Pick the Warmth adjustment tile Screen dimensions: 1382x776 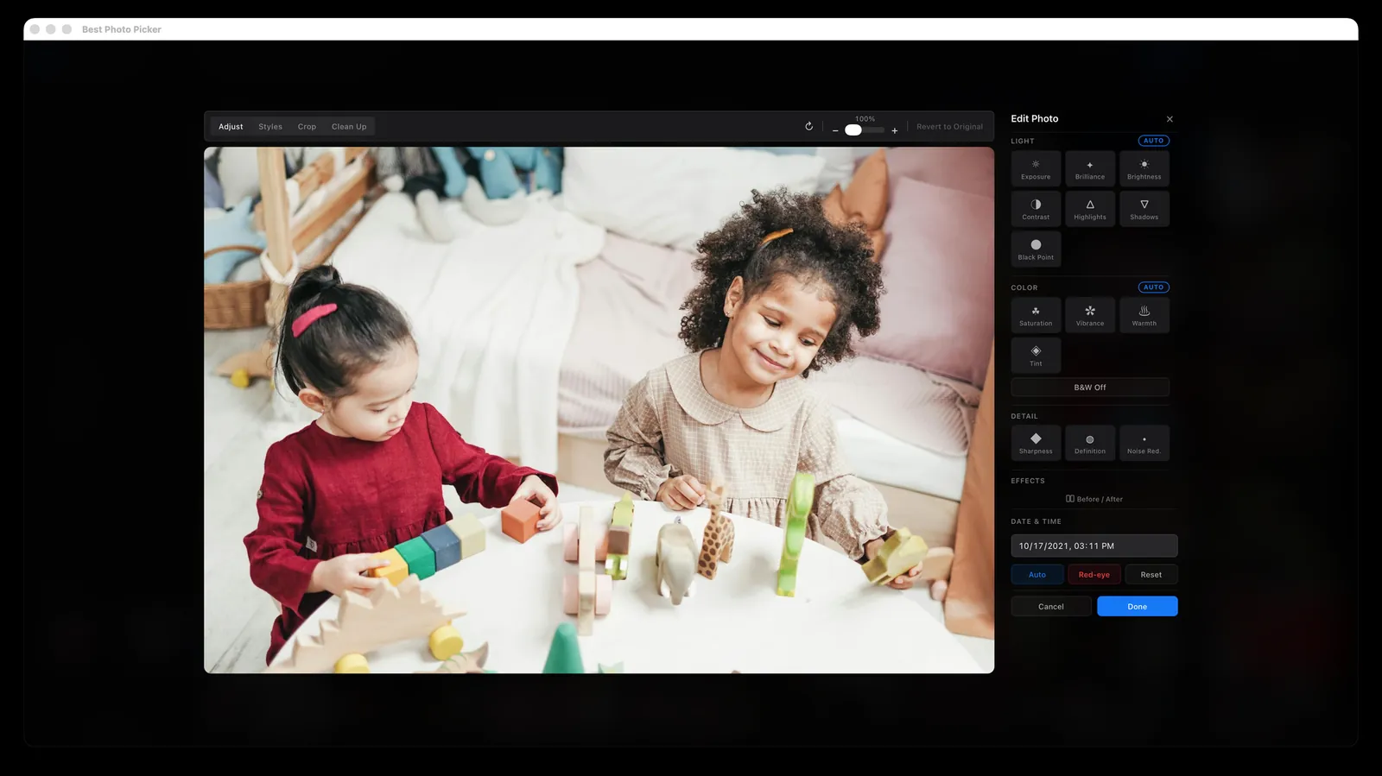click(x=1144, y=315)
